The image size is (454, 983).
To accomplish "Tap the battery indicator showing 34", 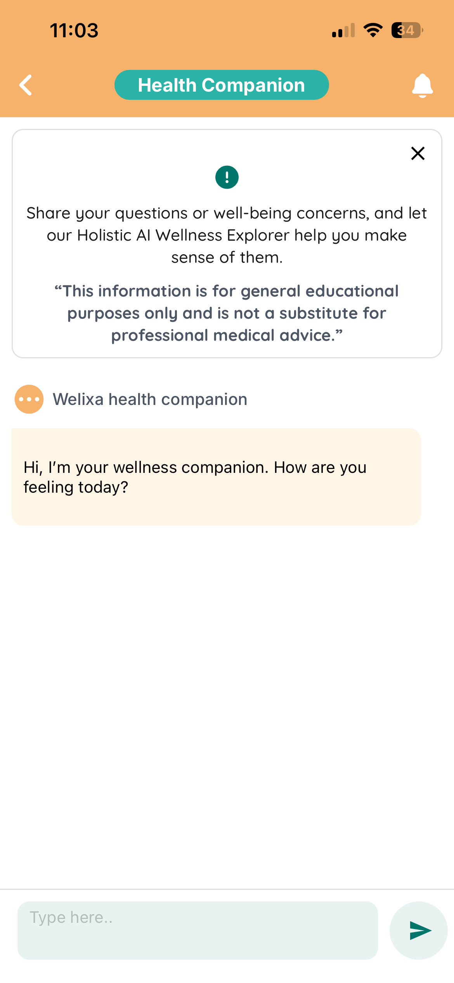I will [407, 30].
